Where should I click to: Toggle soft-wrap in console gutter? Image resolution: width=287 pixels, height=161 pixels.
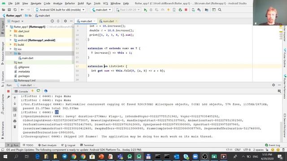(15, 109)
